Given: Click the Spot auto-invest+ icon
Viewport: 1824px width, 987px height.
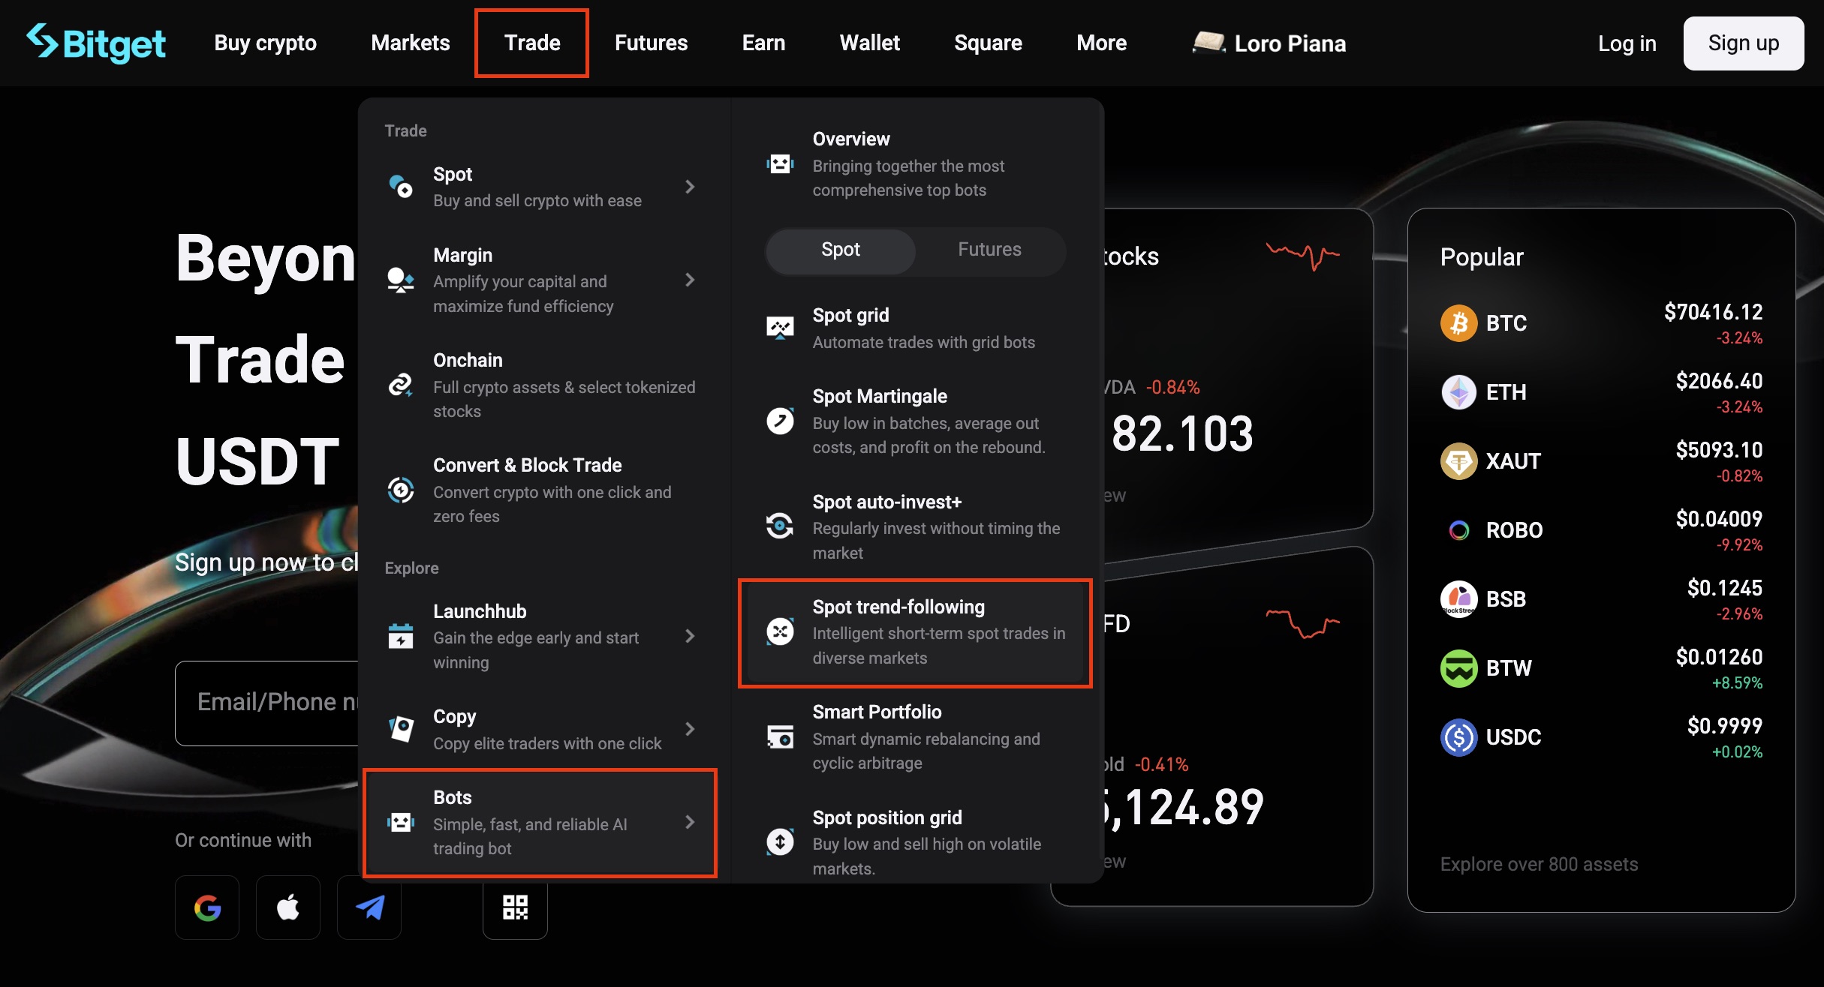Looking at the screenshot, I should coord(781,526).
